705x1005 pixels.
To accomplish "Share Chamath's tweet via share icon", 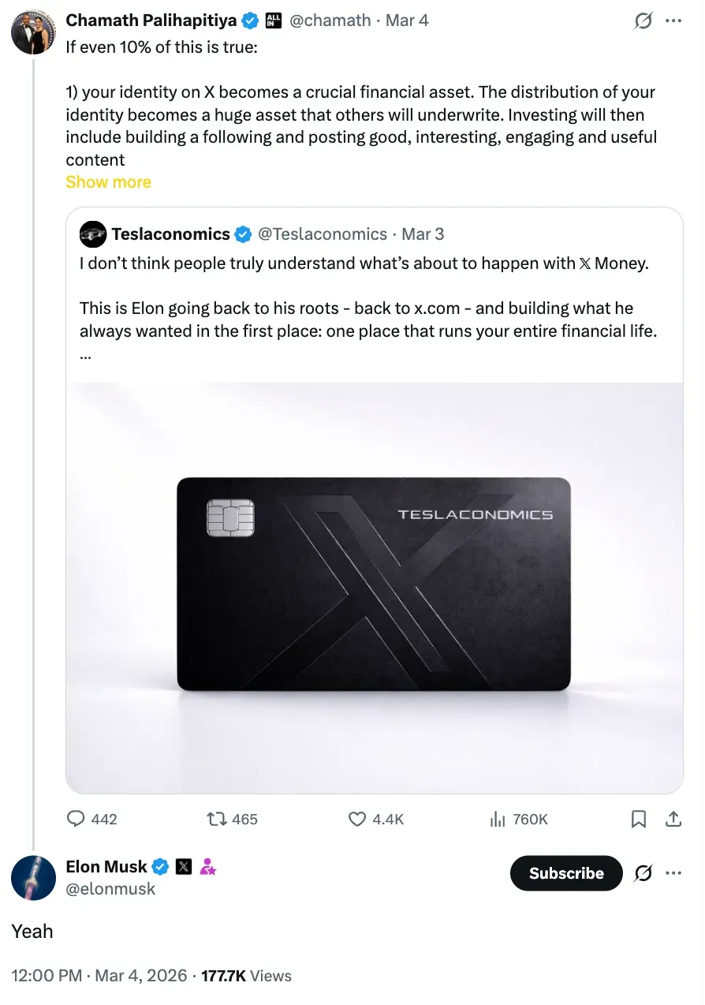I will pos(673,819).
